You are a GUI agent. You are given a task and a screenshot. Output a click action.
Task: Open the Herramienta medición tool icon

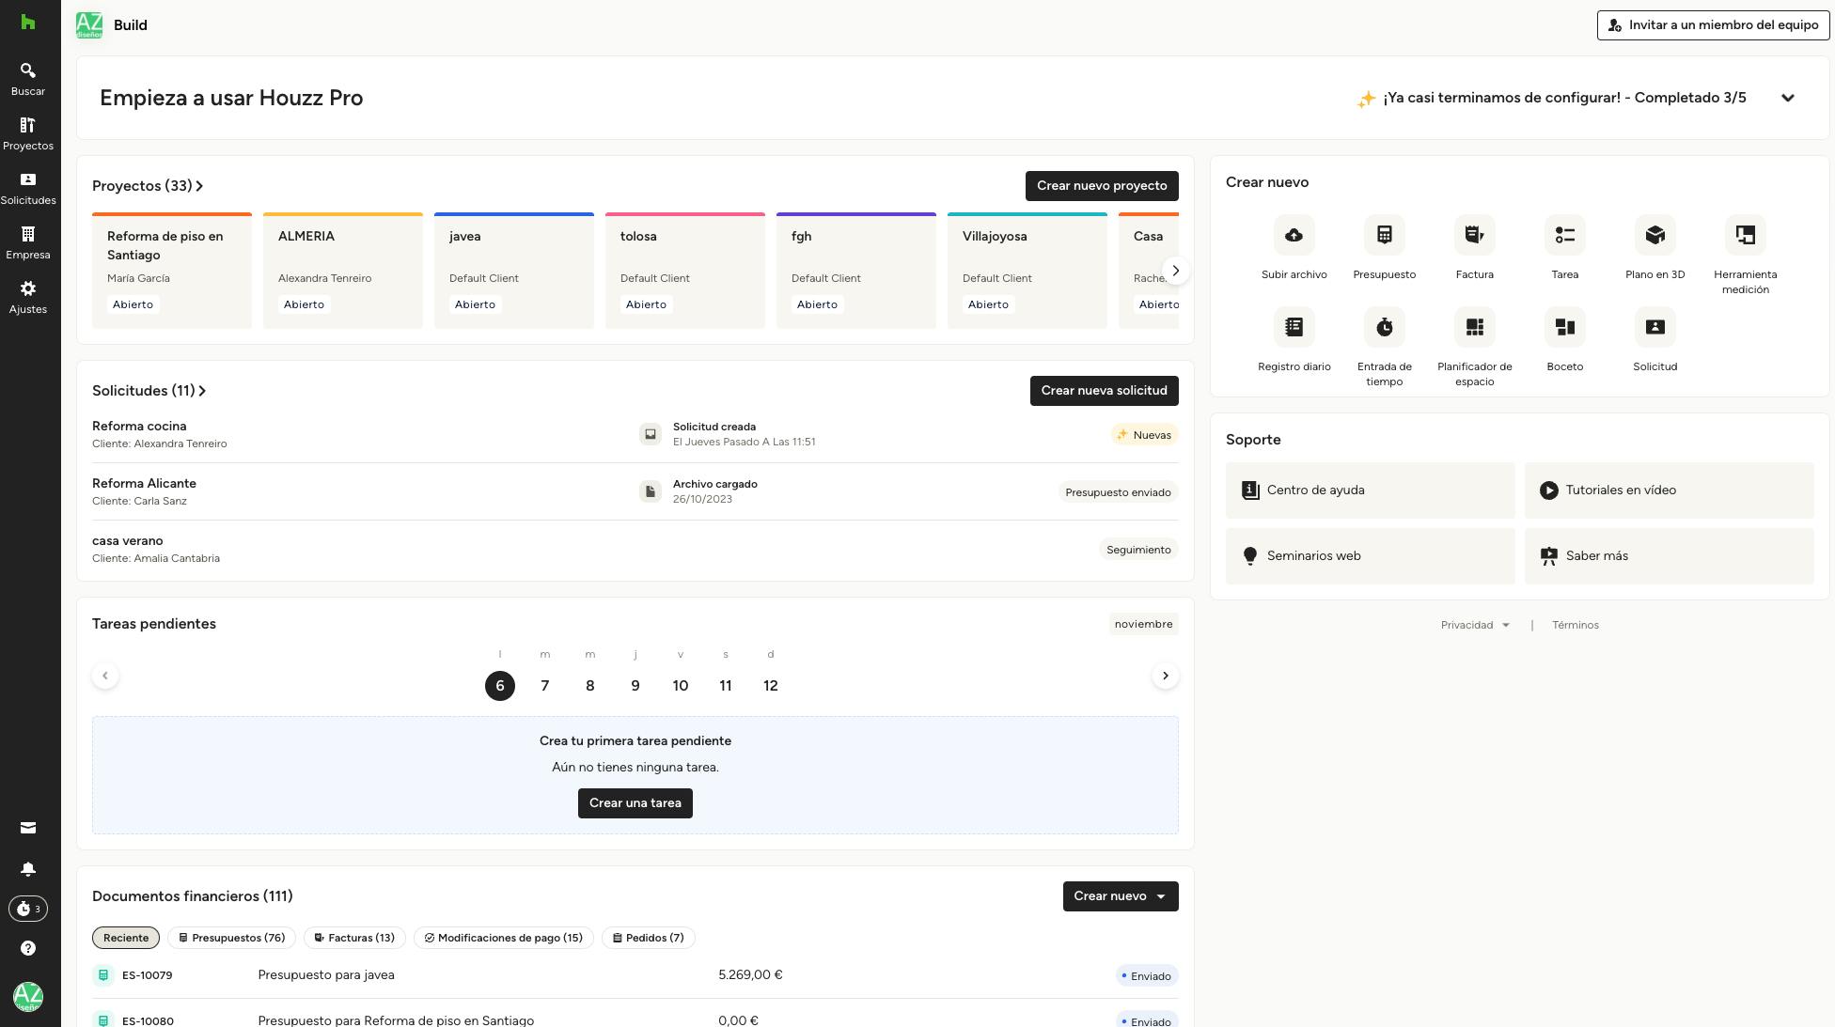pyautogui.click(x=1745, y=235)
